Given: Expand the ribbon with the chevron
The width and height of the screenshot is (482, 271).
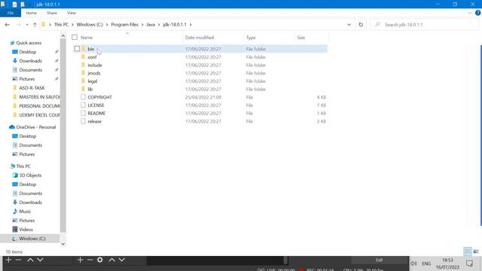Looking at the screenshot, I should click(x=470, y=13).
